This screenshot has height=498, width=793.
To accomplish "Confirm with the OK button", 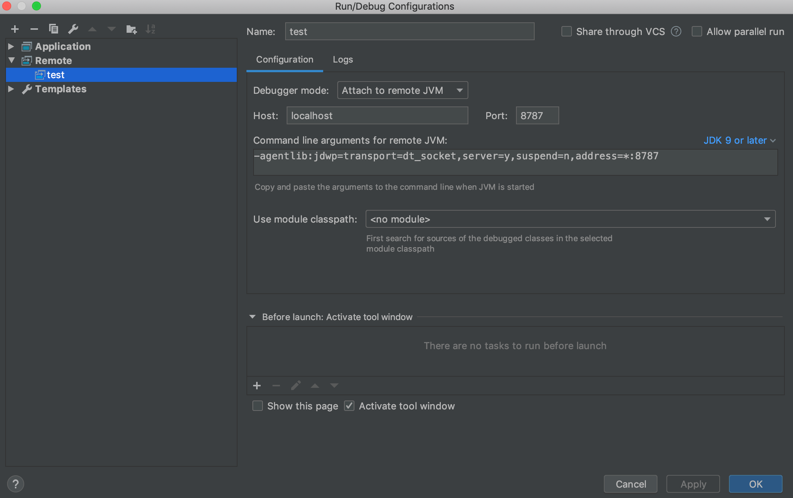I will click(756, 484).
